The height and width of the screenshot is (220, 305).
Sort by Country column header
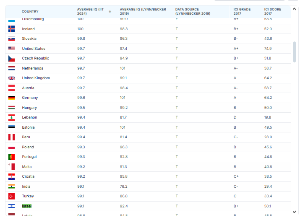[30, 11]
